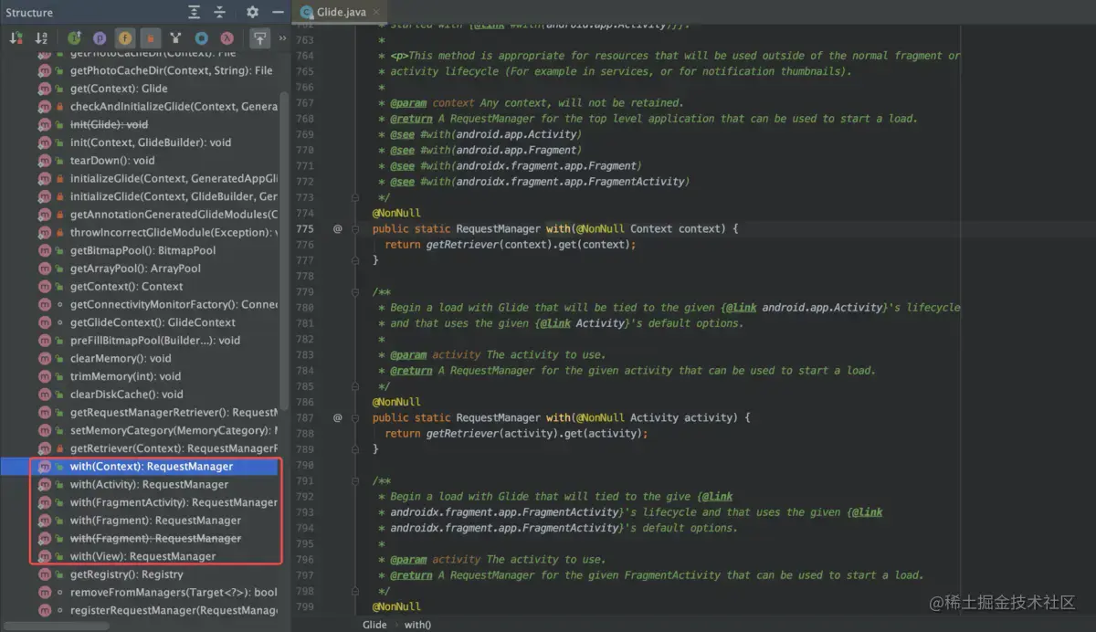Select getRetriever(Context) row in Structure

click(139, 448)
